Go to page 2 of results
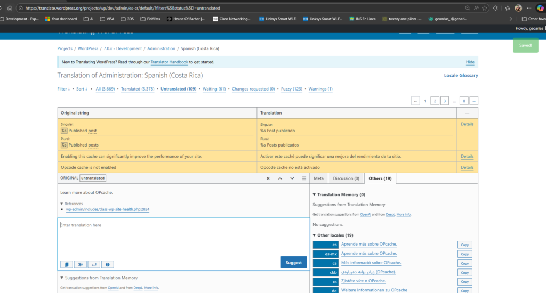 pyautogui.click(x=435, y=101)
